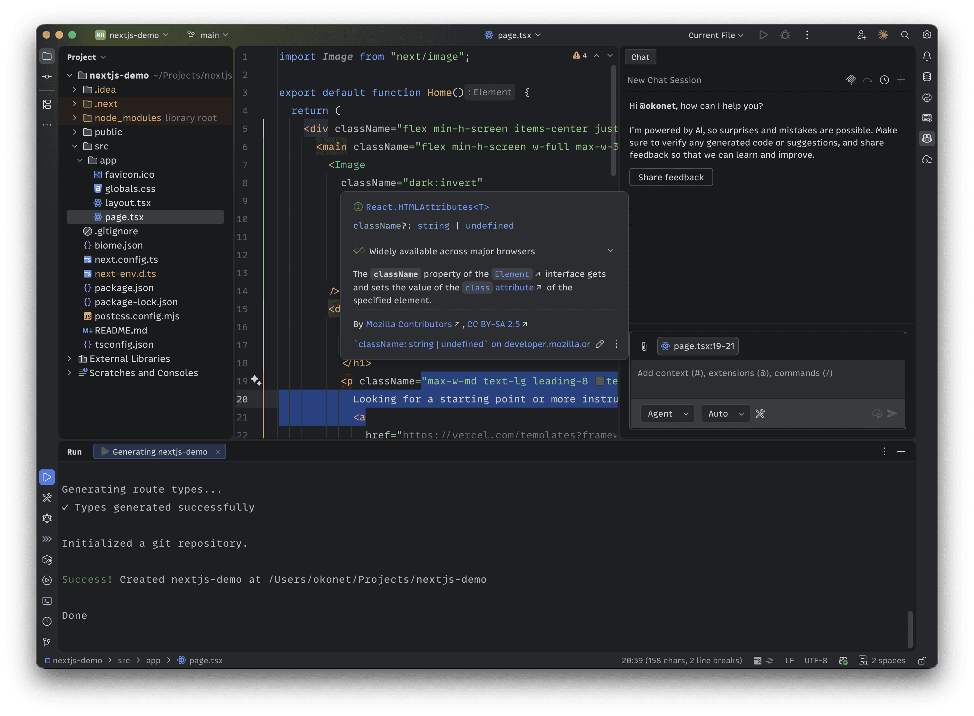Viewport: 974px width, 716px height.
Task: Debug the current file with the bug icon
Action: [x=785, y=35]
